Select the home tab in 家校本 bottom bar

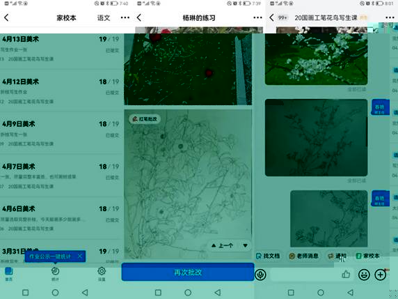tap(9, 274)
